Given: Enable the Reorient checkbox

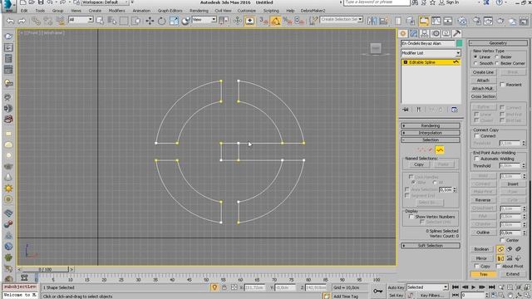Looking at the screenshot, I should tap(502, 85).
